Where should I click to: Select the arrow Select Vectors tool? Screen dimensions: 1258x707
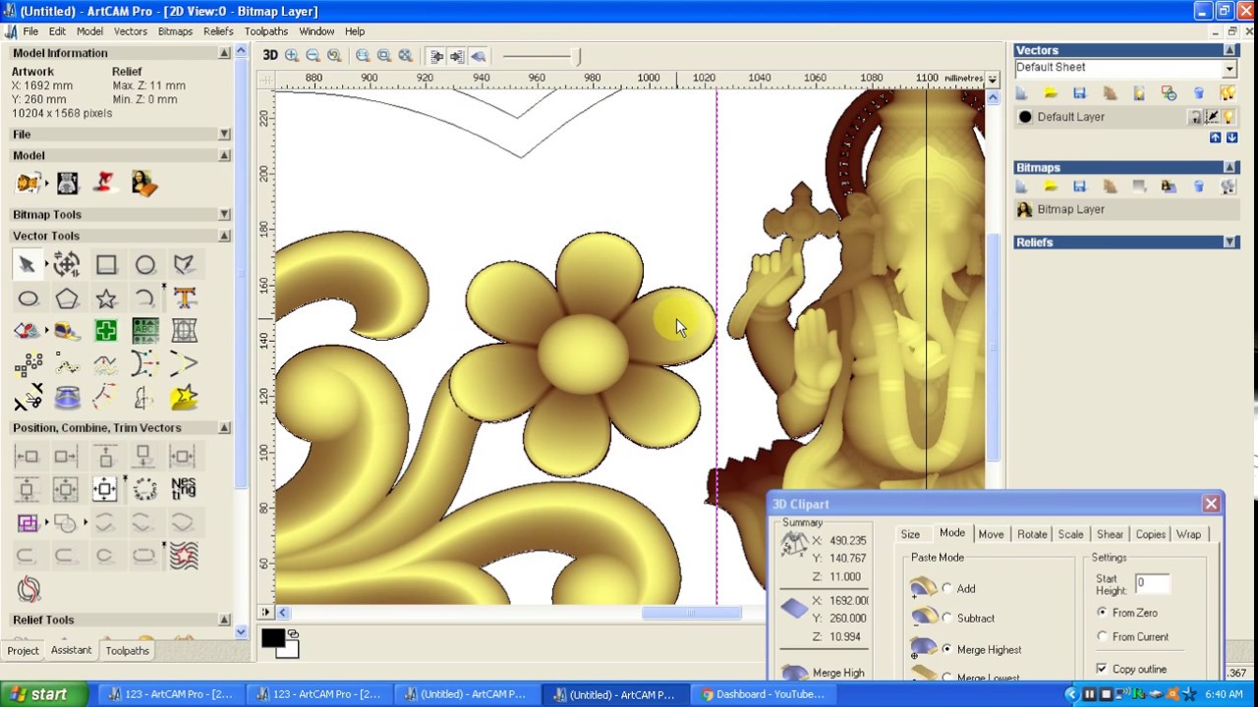point(28,264)
